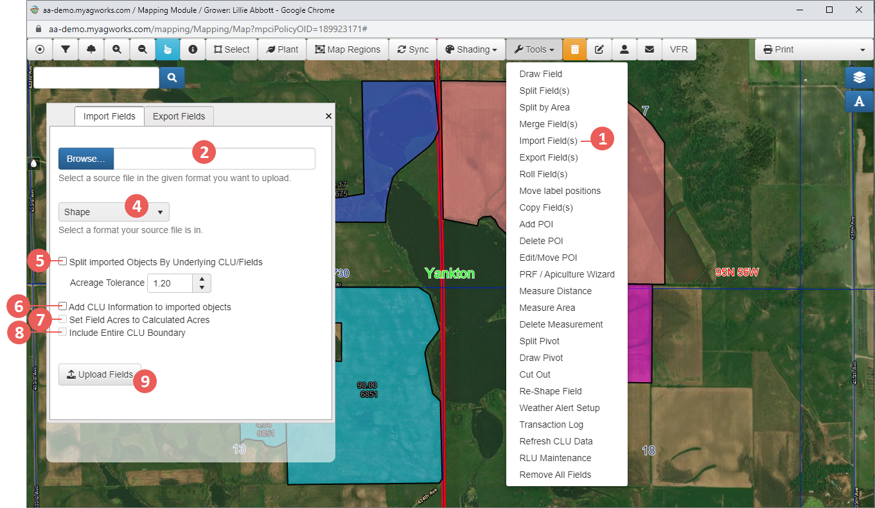
Task: Open the Shape file format dropdown
Action: [x=114, y=212]
